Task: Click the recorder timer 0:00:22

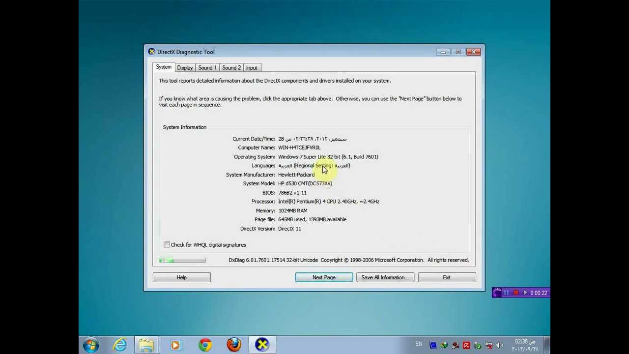Action: (539, 293)
